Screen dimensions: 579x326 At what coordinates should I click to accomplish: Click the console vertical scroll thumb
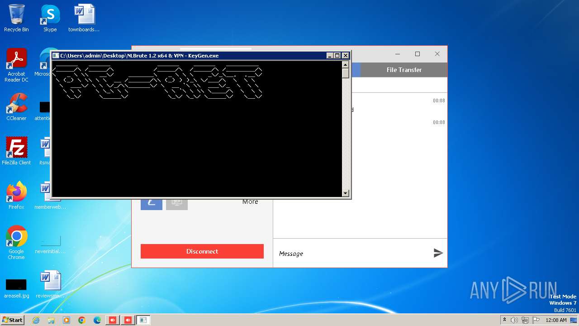tap(346, 73)
